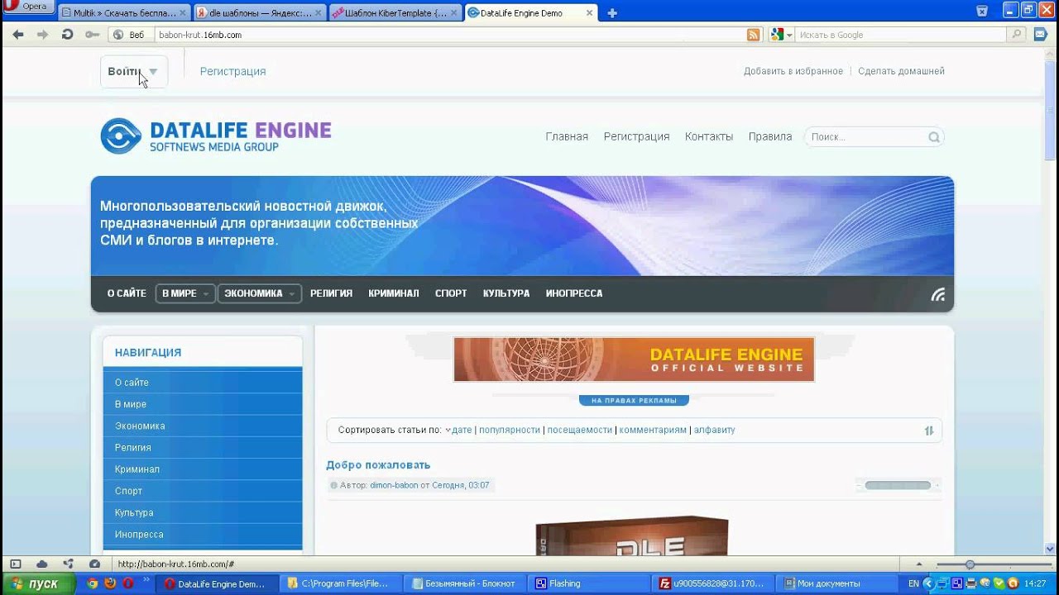Click the Opera Turbo speedometer icon
Viewport: 1059px width, 595px height.
point(94,564)
